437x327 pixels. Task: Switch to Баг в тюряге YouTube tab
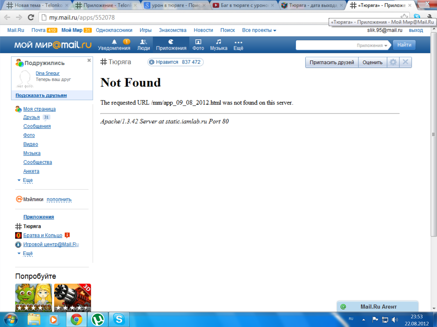pos(244,5)
